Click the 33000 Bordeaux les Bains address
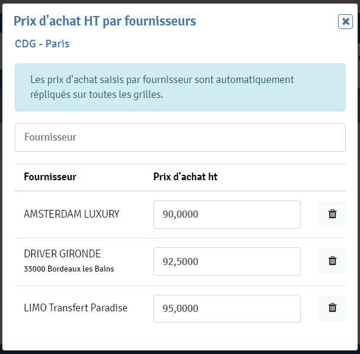Screen dimensions: 360x354 69,269
